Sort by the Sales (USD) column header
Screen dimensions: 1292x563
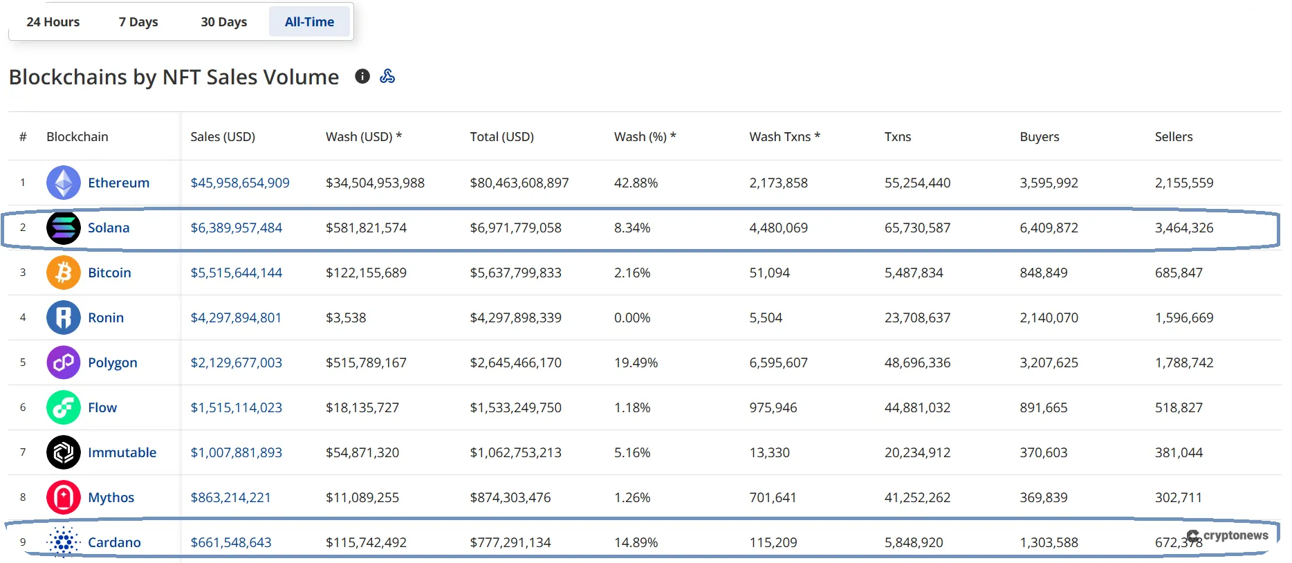(223, 137)
